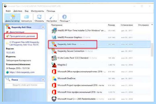Sort list by Установлено column header

(127, 25)
